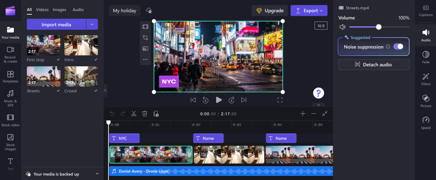Toggle mute on the second timeline clip
436x180 pixels.
coord(203,155)
